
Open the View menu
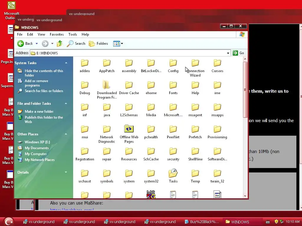tap(41, 34)
